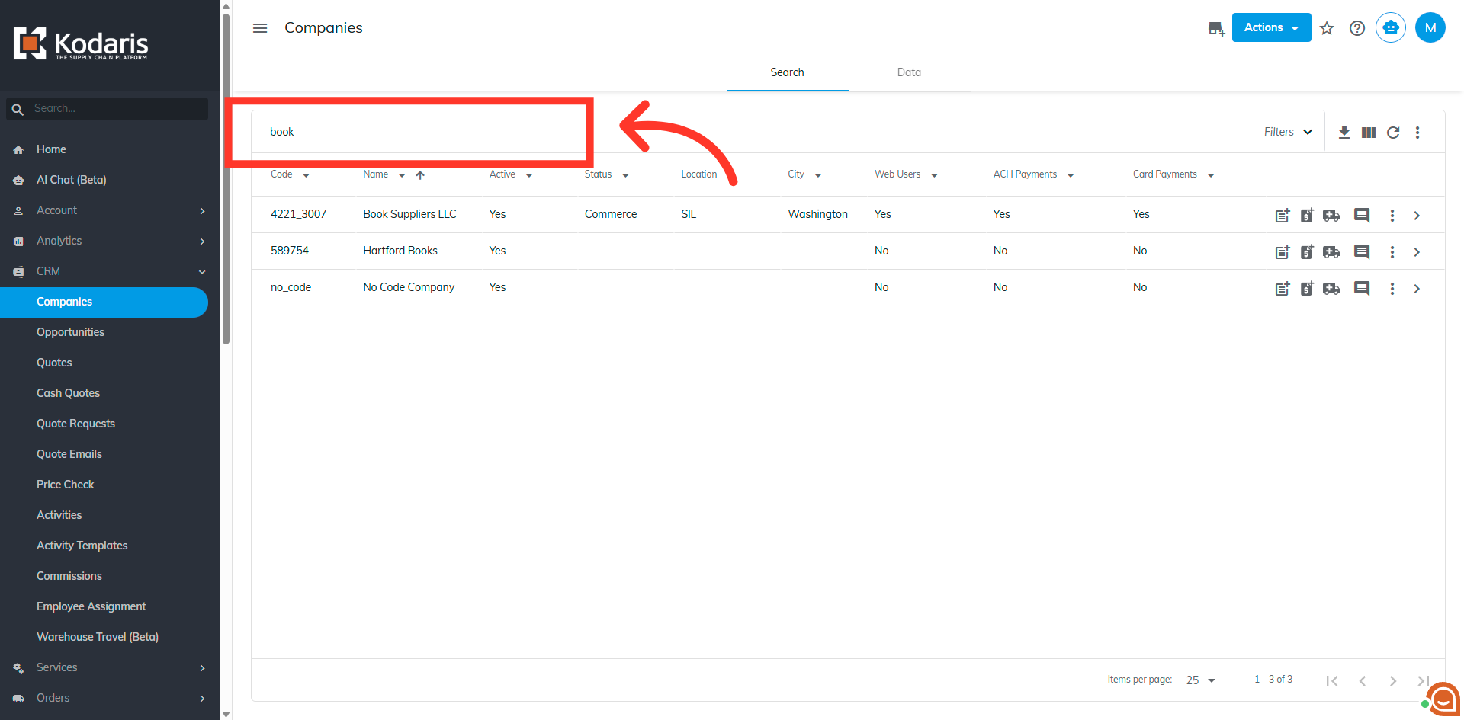Change items per page dropdown
The height and width of the screenshot is (720, 1464).
pyautogui.click(x=1201, y=680)
